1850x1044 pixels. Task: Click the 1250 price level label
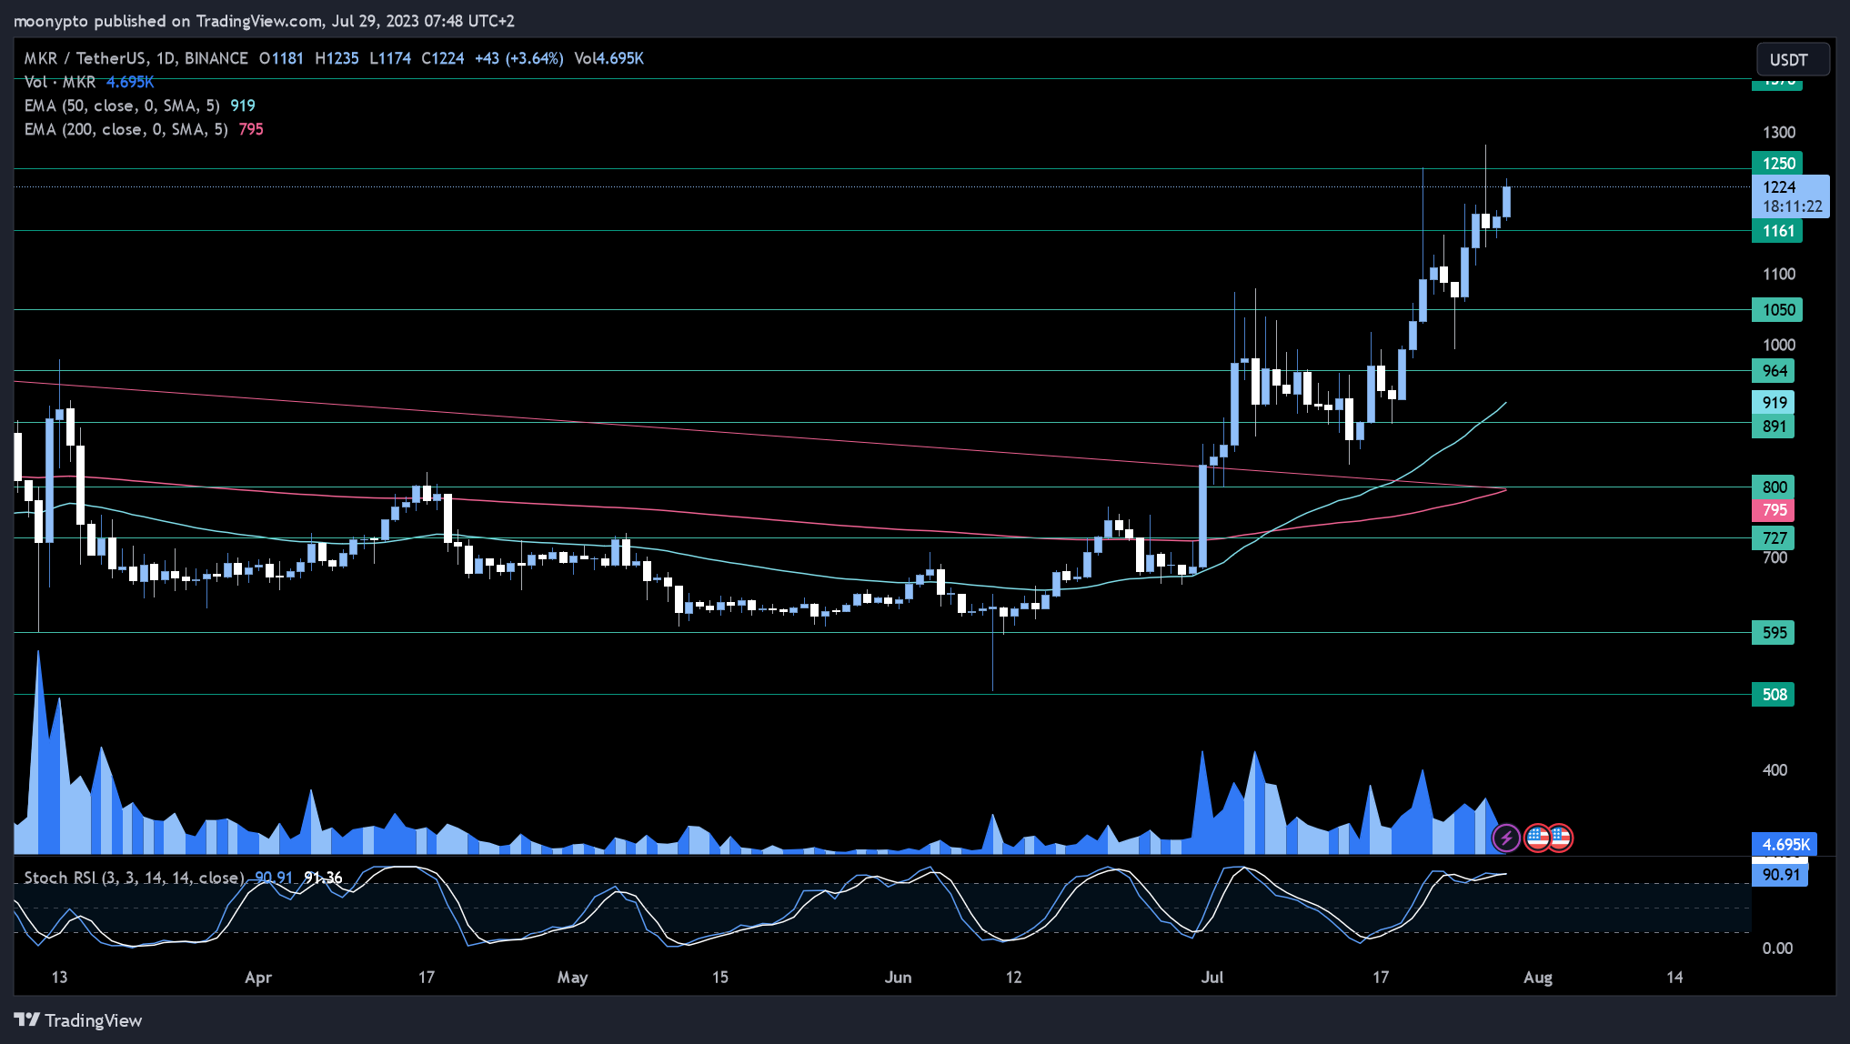1777,164
